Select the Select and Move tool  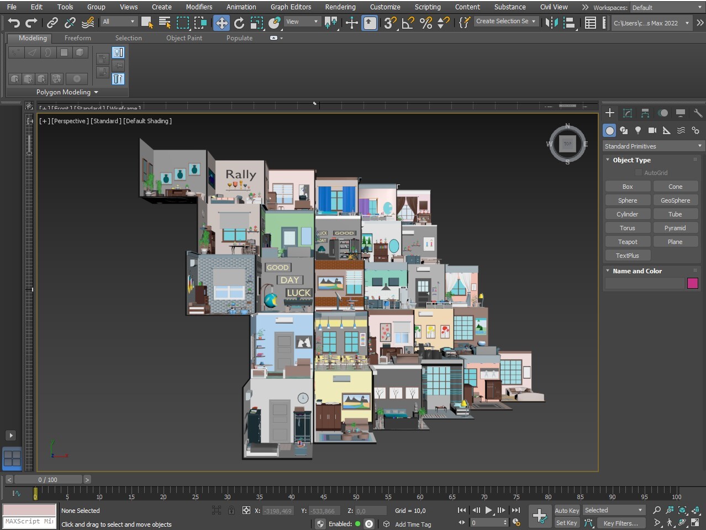click(x=222, y=23)
